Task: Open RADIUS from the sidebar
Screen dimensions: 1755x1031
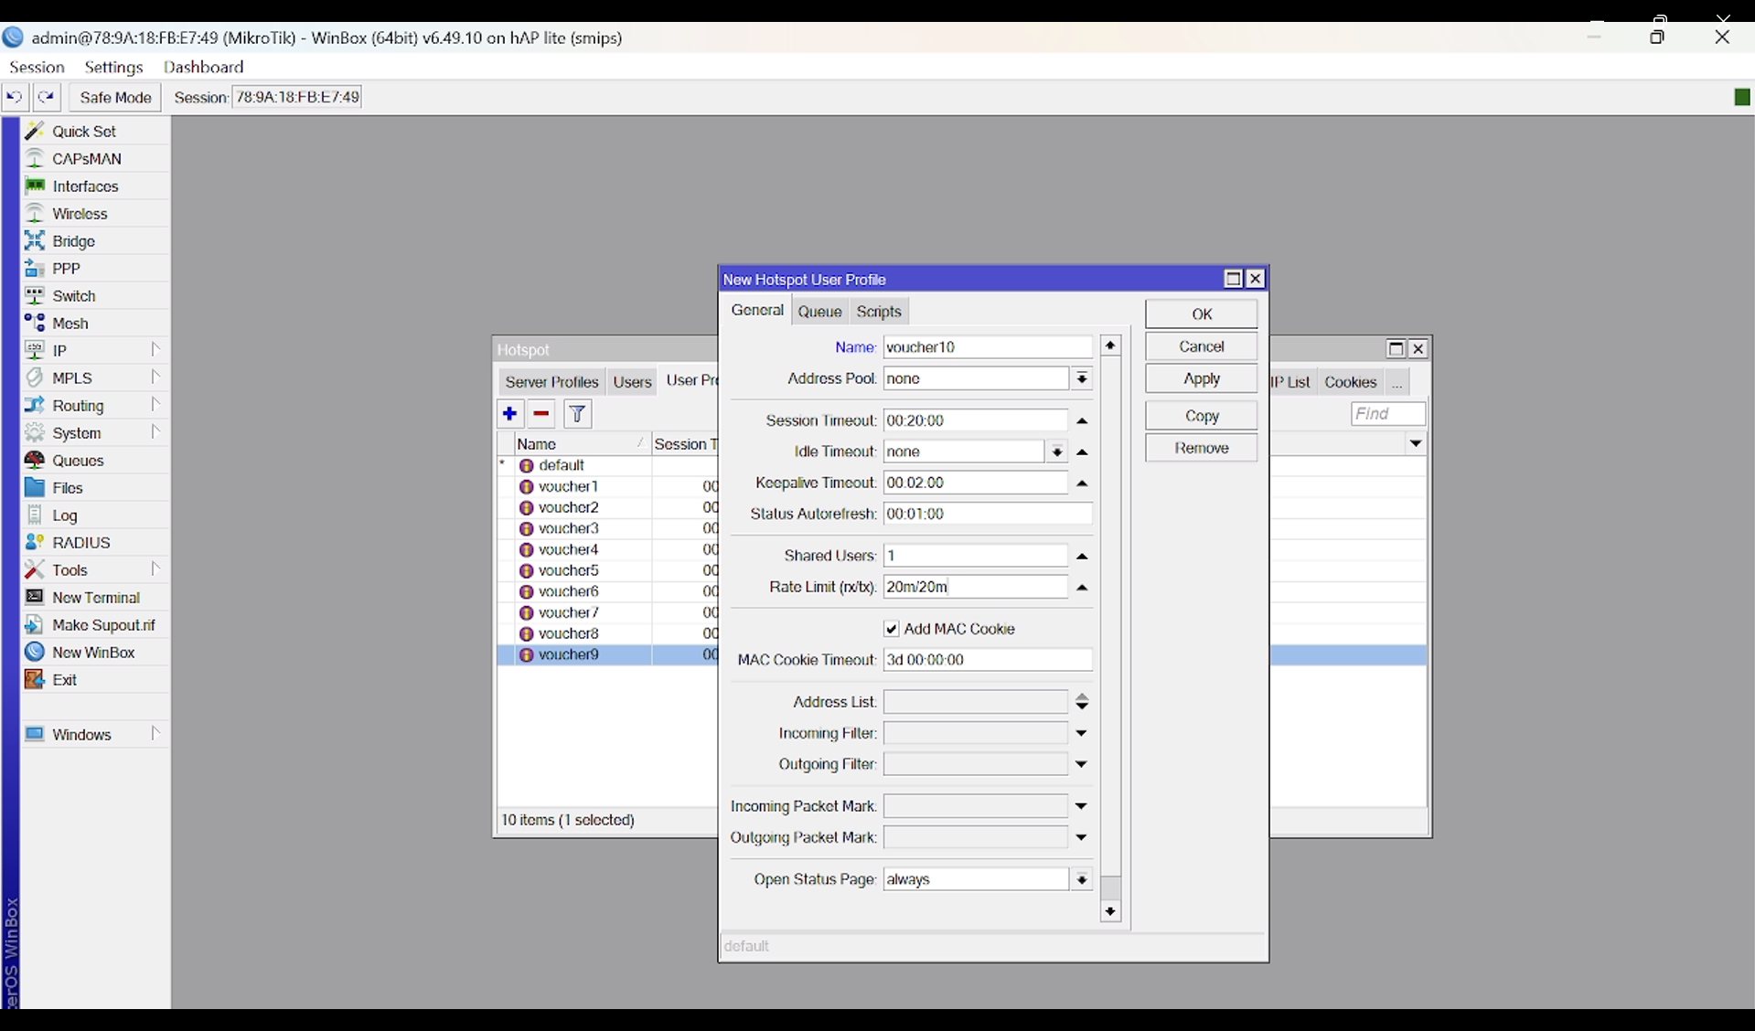Action: point(95,543)
